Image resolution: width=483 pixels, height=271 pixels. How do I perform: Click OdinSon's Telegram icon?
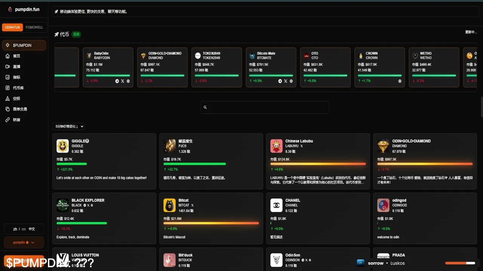303,260
